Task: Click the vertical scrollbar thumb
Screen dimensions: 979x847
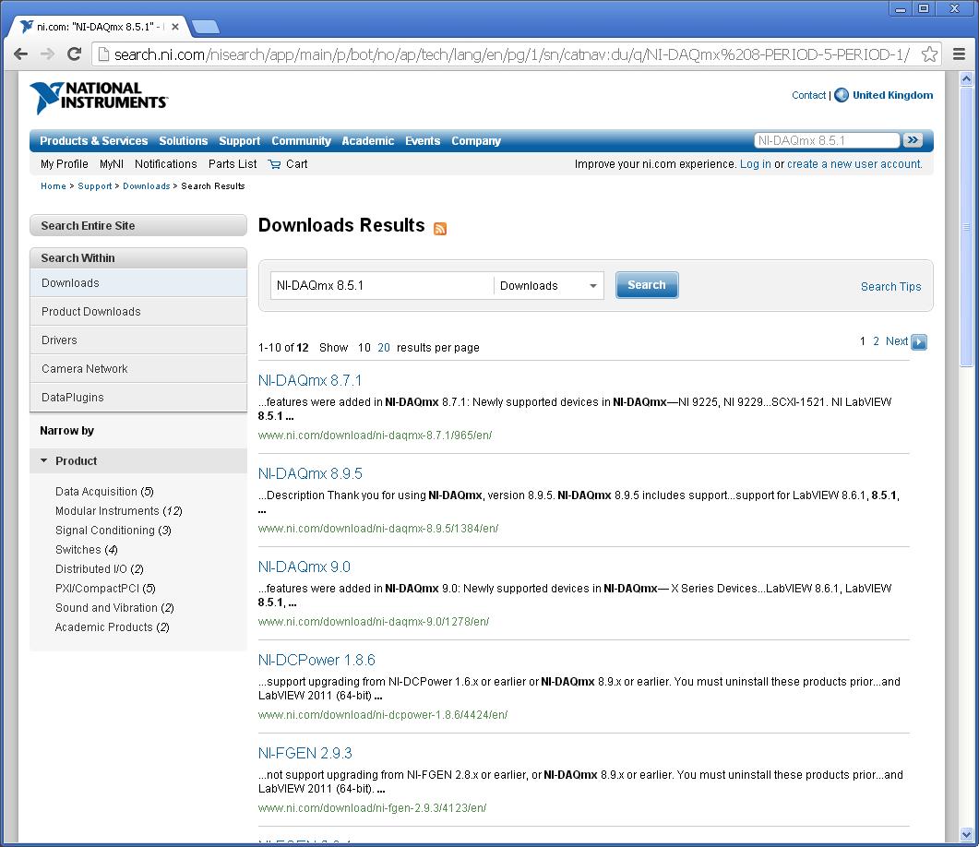Action: point(966,227)
